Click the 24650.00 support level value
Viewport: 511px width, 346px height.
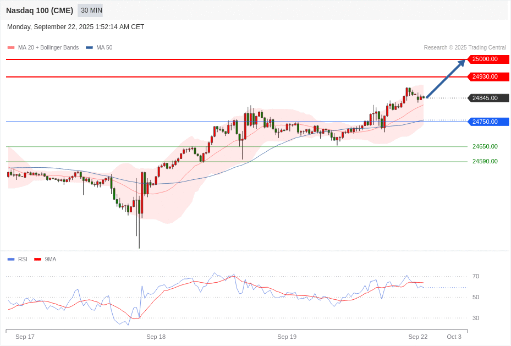click(485, 147)
